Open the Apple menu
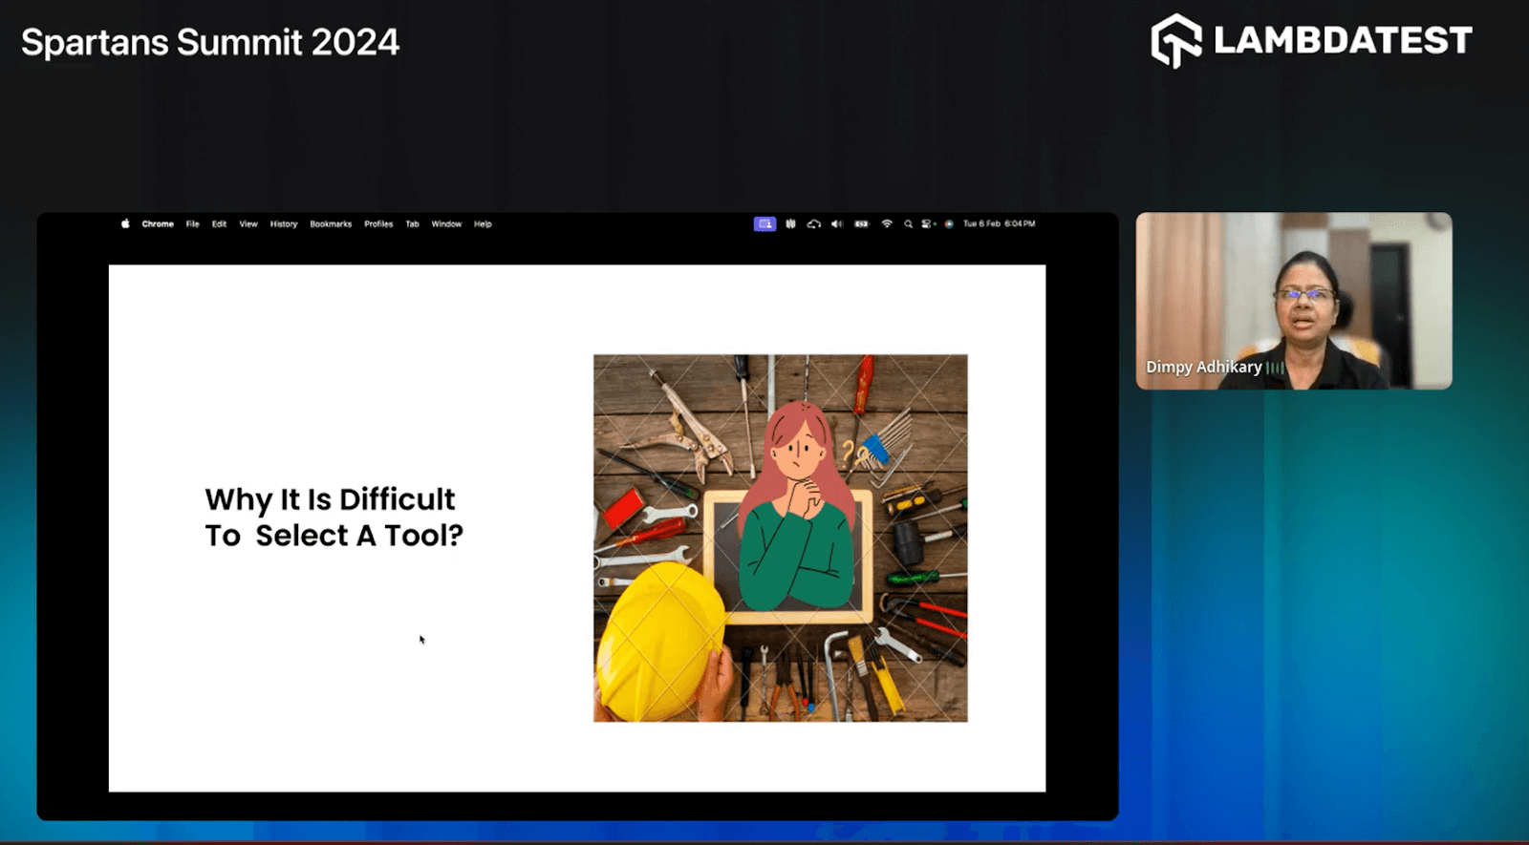The image size is (1529, 845). point(125,224)
